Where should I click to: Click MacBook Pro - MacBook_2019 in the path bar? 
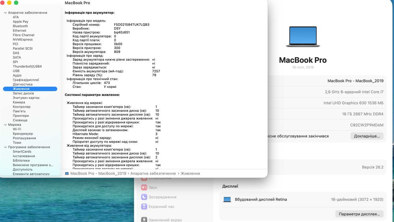coord(98,173)
